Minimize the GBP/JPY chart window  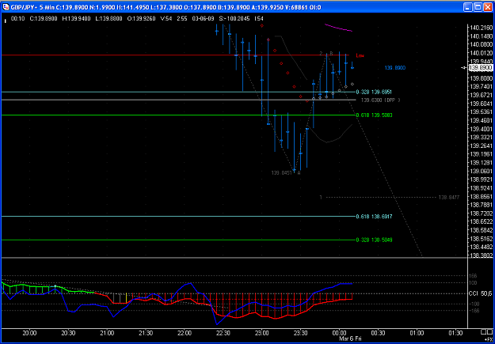[x=468, y=6]
